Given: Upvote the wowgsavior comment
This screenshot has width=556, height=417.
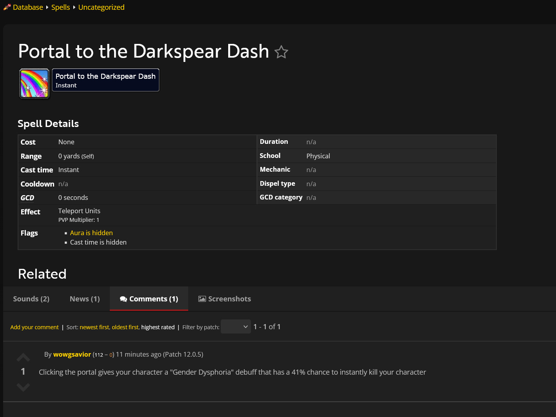Looking at the screenshot, I should point(23,357).
